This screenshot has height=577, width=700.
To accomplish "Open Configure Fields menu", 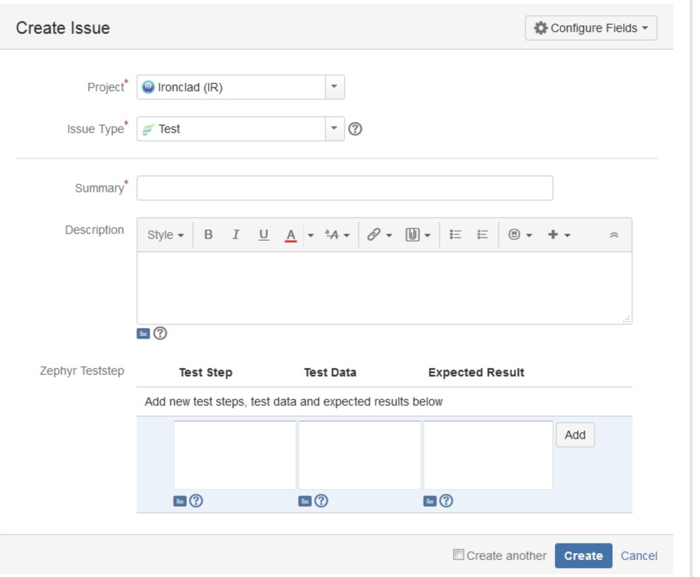I will click(x=591, y=28).
